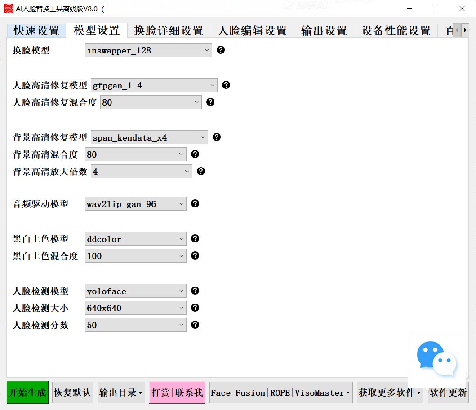Open Face Fusion|ROPE|VisoMaster menu button
This screenshot has height=410, width=476.
pos(281,392)
